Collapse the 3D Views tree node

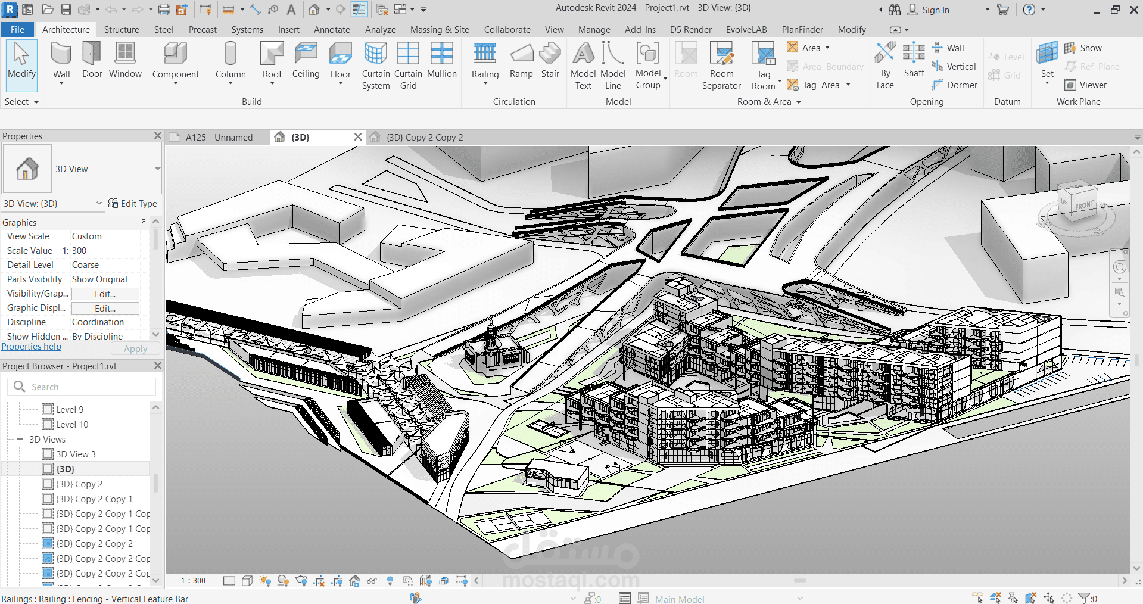(x=20, y=440)
